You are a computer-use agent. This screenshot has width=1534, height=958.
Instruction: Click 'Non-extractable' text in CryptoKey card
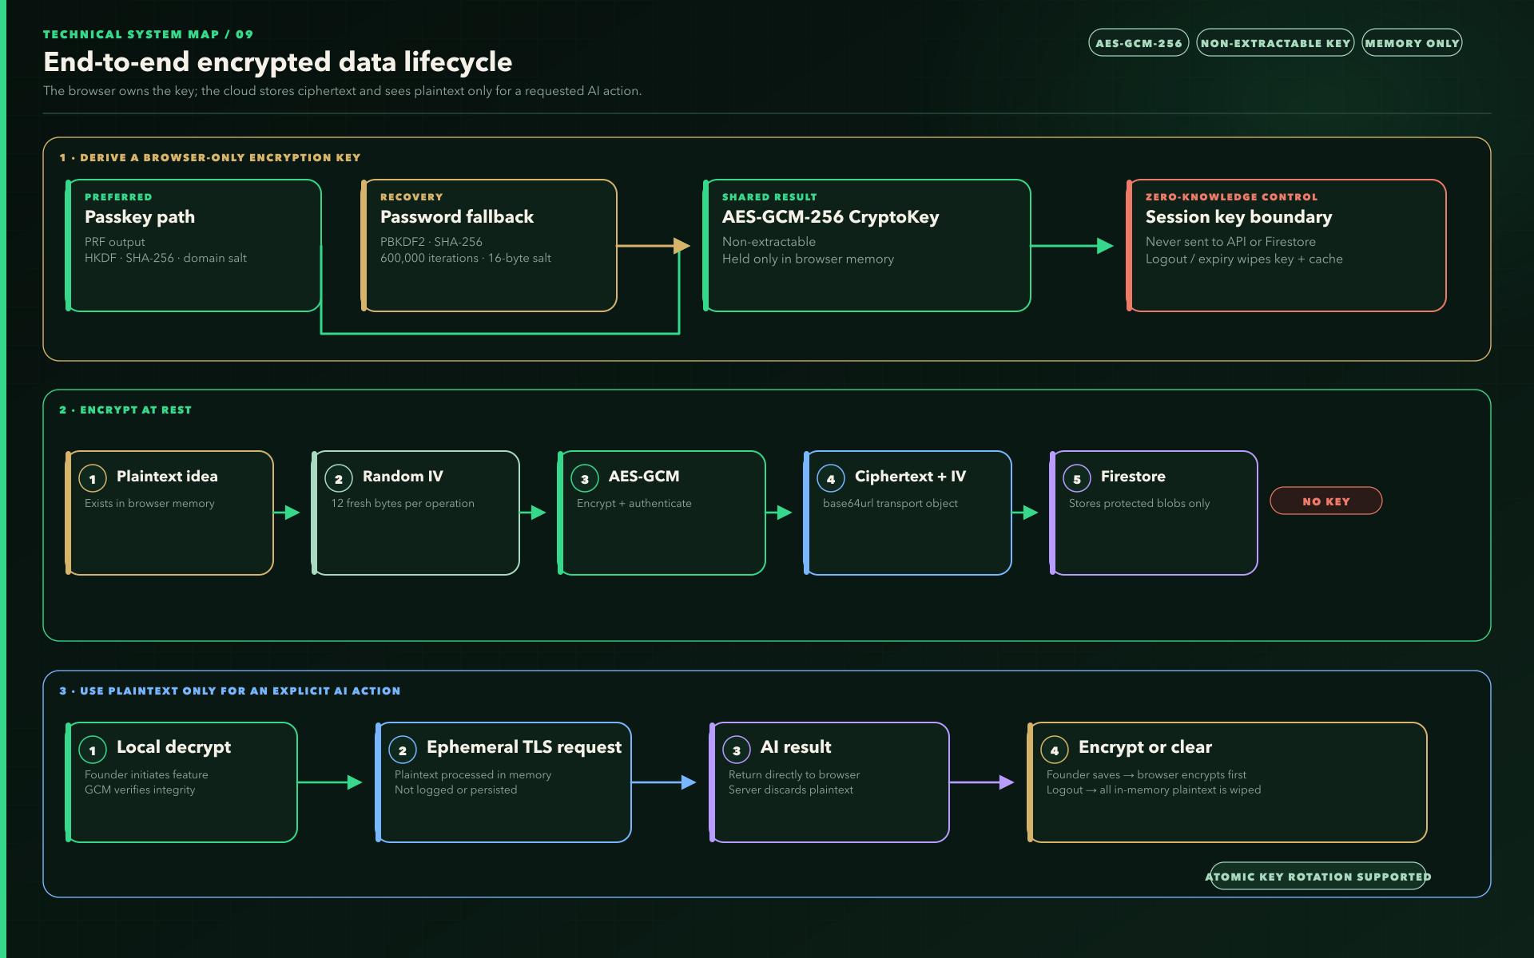click(x=769, y=241)
